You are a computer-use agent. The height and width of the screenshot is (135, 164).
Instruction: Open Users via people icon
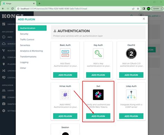pyautogui.click(x=4, y=90)
